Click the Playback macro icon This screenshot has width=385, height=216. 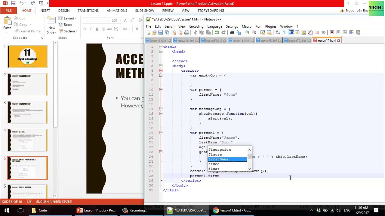click(x=345, y=32)
